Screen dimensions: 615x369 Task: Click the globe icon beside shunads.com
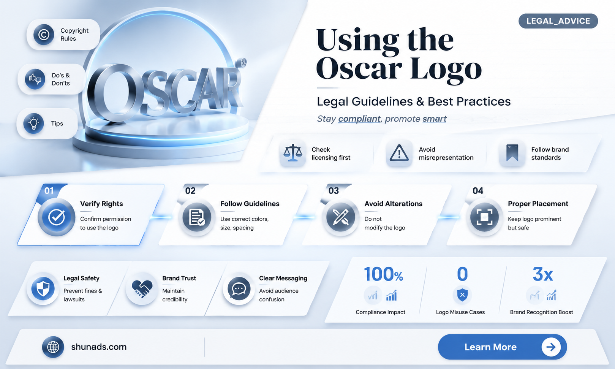tap(53, 347)
